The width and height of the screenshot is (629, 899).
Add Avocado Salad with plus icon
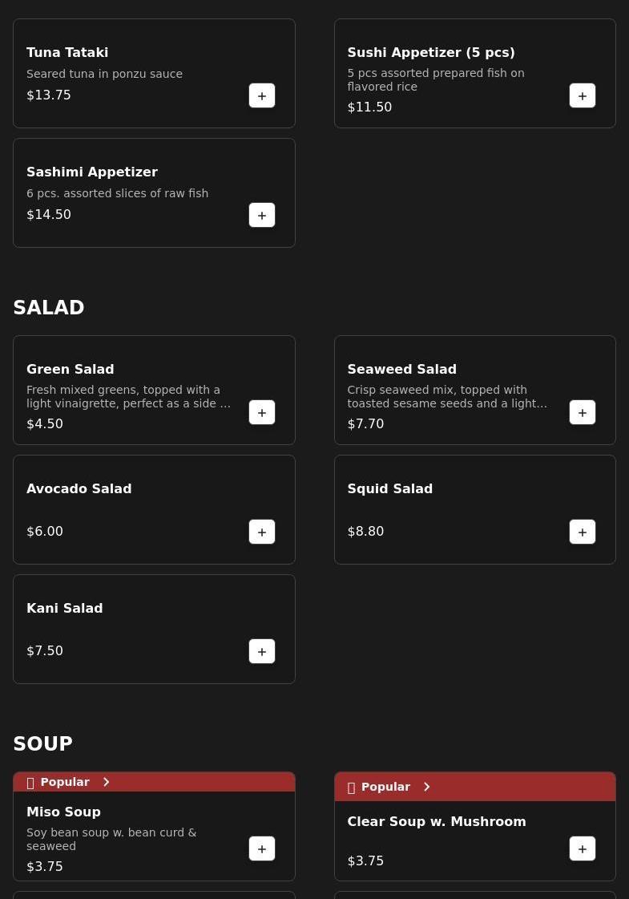click(262, 532)
